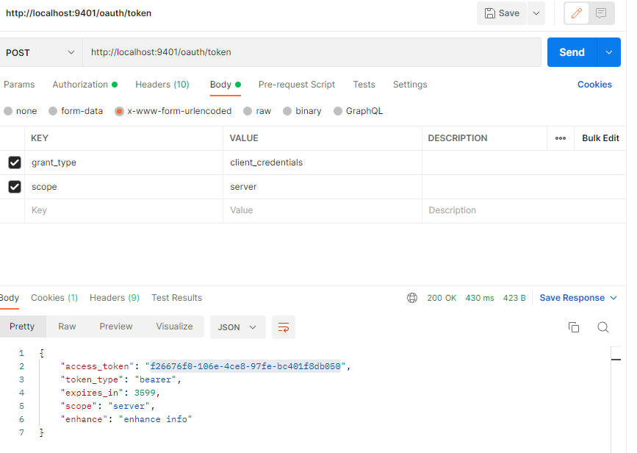Image resolution: width=637 pixels, height=453 pixels.
Task: Uncheck the scope parameter checkbox
Action: tap(15, 187)
